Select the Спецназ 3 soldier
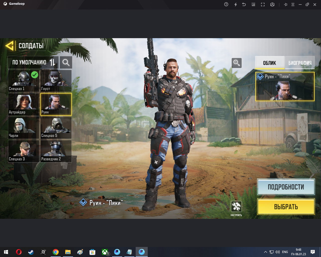321x257 pixels. (x=24, y=151)
